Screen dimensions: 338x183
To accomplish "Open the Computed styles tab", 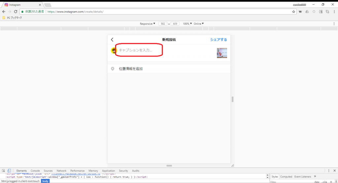I will click(286, 177).
